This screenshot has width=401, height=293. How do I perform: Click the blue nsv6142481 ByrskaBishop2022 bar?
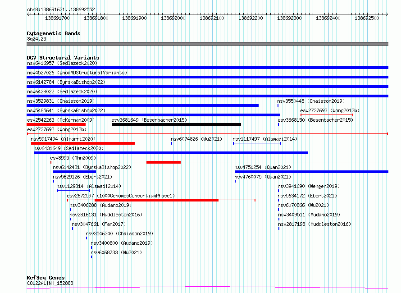coord(74,172)
